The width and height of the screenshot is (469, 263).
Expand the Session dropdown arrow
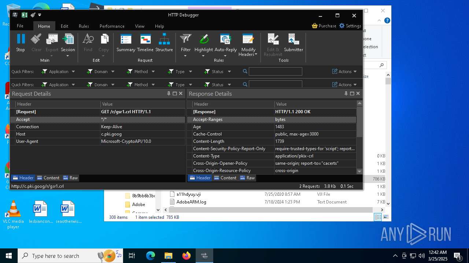point(68,56)
